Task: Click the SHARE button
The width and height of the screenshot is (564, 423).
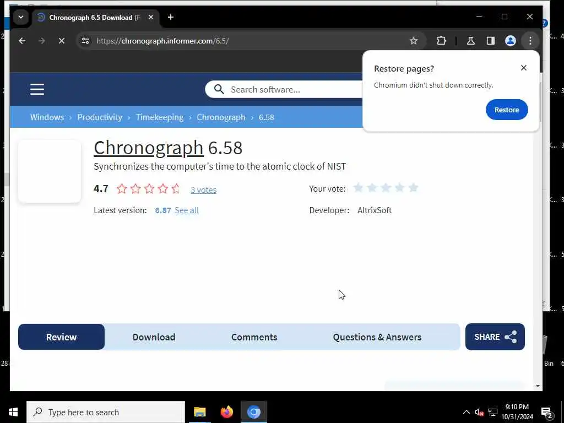Action: coord(495,337)
